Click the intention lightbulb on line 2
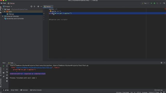Viewport: 166px width, 93px height. click(x=51, y=11)
